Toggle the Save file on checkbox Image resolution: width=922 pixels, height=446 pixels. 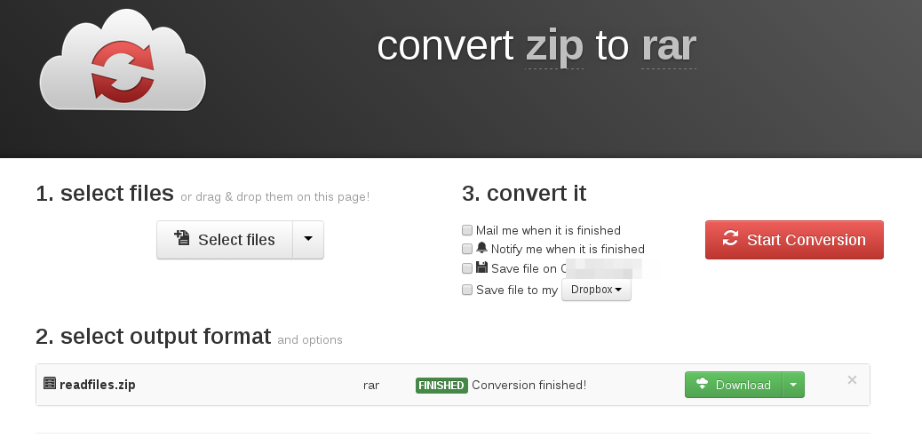click(467, 268)
